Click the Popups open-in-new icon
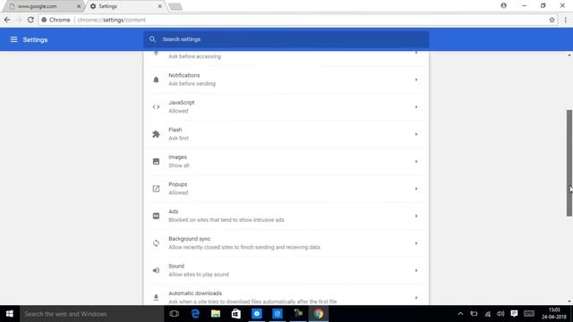 coord(156,189)
